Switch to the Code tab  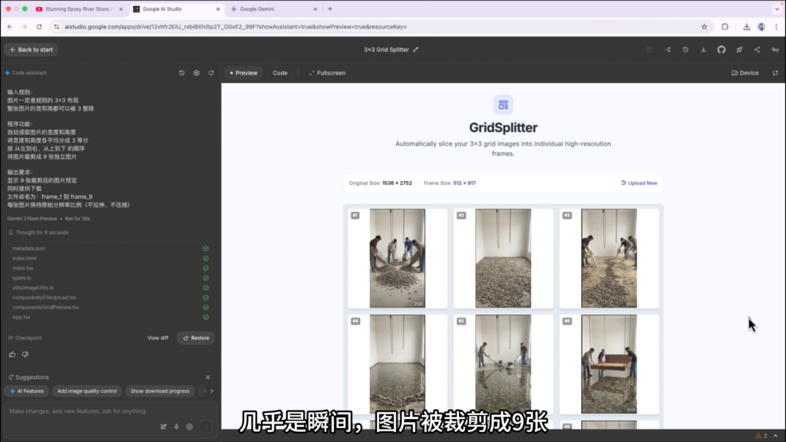(280, 73)
